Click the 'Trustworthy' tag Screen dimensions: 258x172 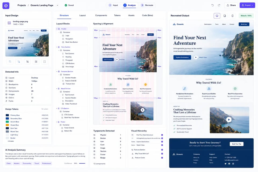click(x=27, y=163)
